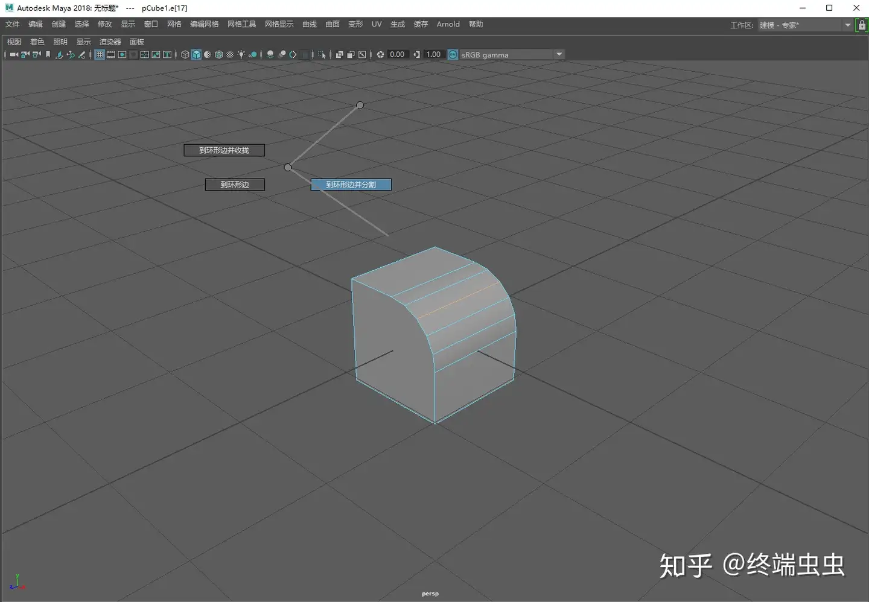Click the multisample anti-aliasing icon
The image size is (869, 602).
293,54
